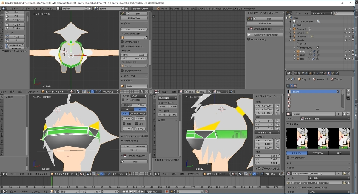The width and height of the screenshot is (358, 194).
Task: Open the Help menu in top bar
Action: pyautogui.click(x=51, y=8)
